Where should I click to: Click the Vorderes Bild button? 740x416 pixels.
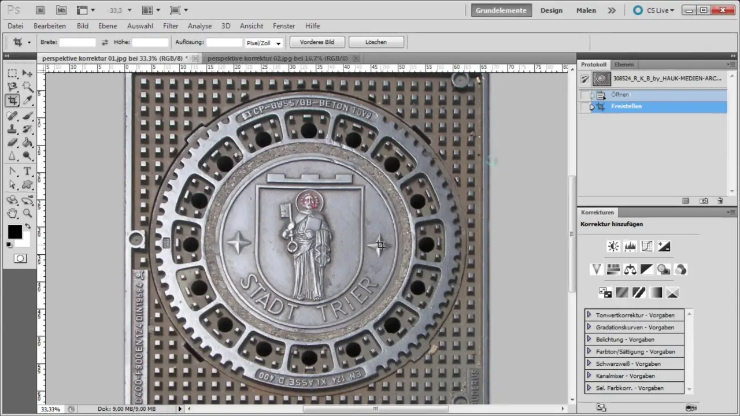[x=317, y=42]
